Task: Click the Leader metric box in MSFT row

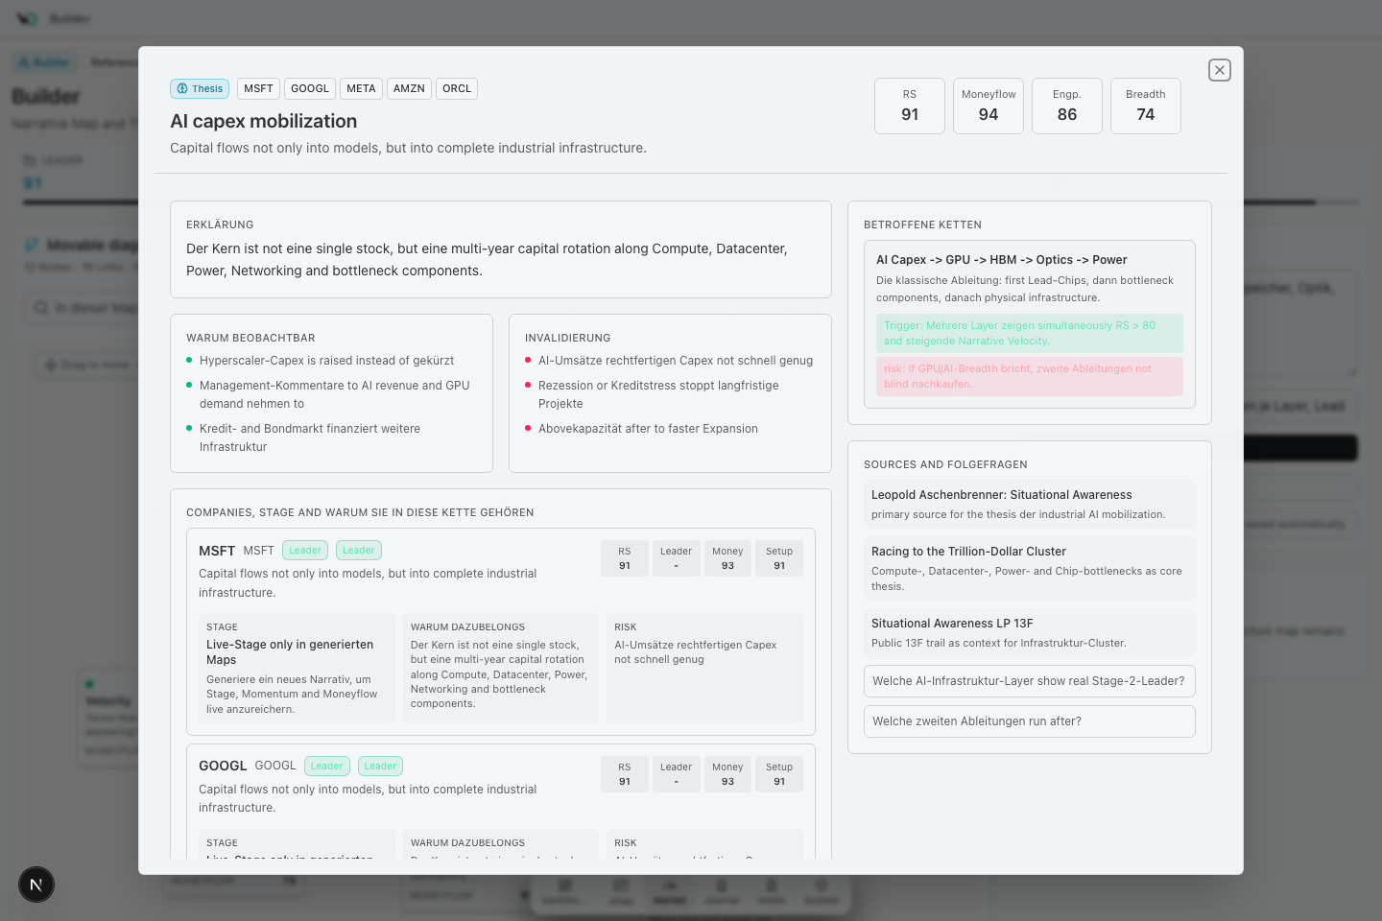Action: pos(676,558)
